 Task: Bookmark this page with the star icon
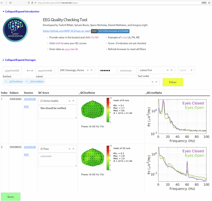(x=209, y=3)
